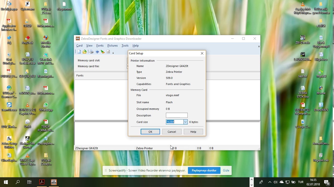Click the Gizle link

click(226, 170)
